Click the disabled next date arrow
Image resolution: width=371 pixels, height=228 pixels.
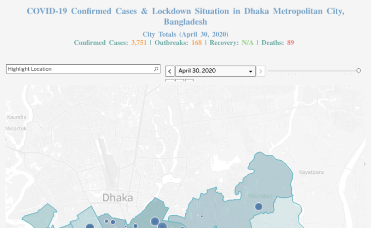click(261, 71)
